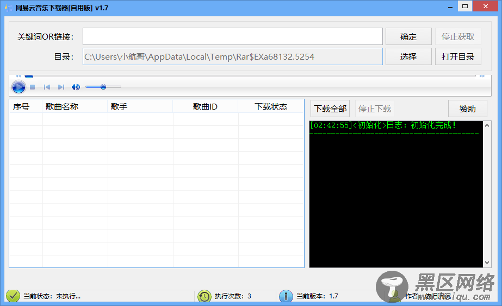Click the stop playback square icon
Image resolution: width=502 pixels, height=306 pixels.
pos(32,87)
